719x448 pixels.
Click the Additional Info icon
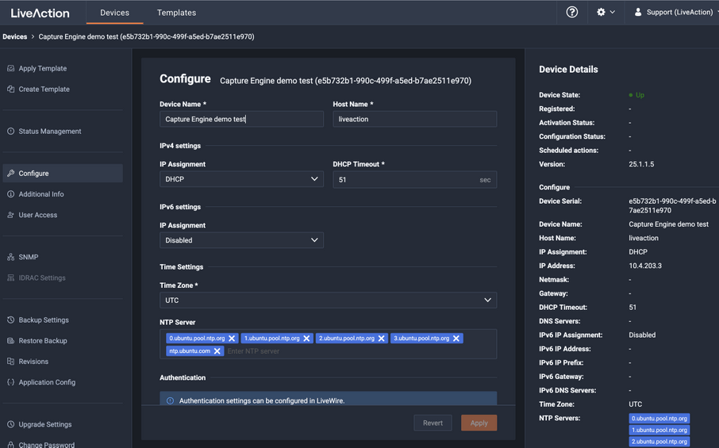(10, 193)
